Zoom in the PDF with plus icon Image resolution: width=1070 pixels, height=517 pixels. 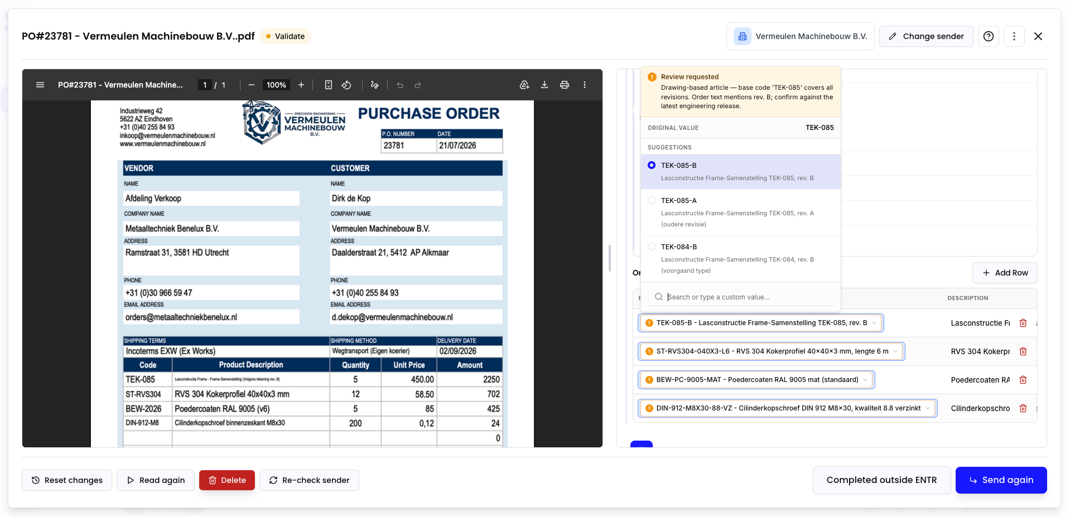click(x=301, y=85)
